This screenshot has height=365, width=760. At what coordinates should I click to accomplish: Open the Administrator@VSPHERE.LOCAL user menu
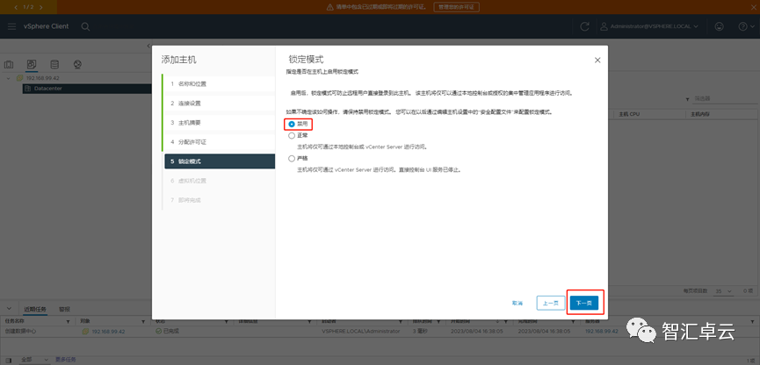click(x=649, y=26)
